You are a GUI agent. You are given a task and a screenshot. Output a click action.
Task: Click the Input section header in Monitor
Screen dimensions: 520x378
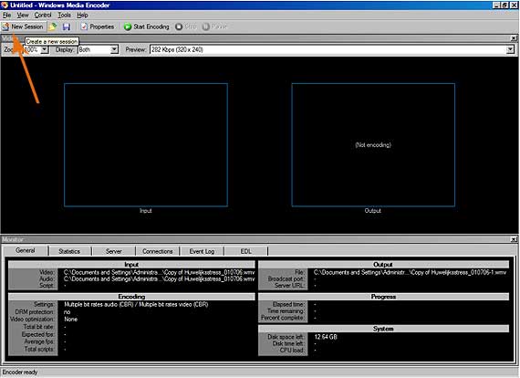click(131, 265)
